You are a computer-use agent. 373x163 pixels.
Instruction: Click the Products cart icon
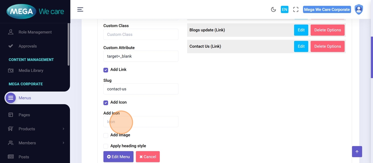click(x=11, y=129)
